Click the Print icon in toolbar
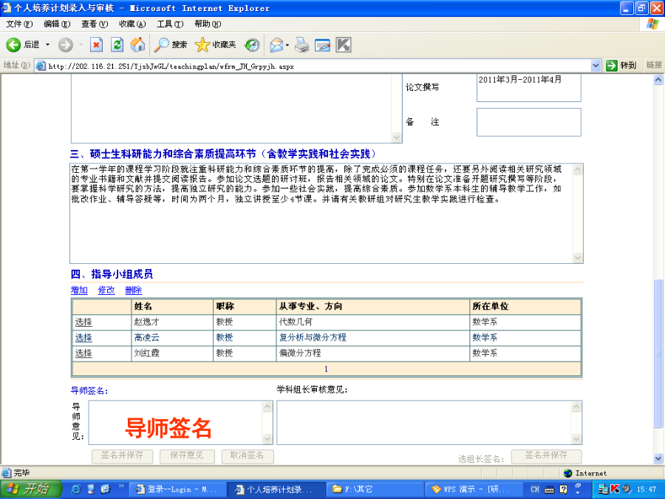 click(301, 45)
